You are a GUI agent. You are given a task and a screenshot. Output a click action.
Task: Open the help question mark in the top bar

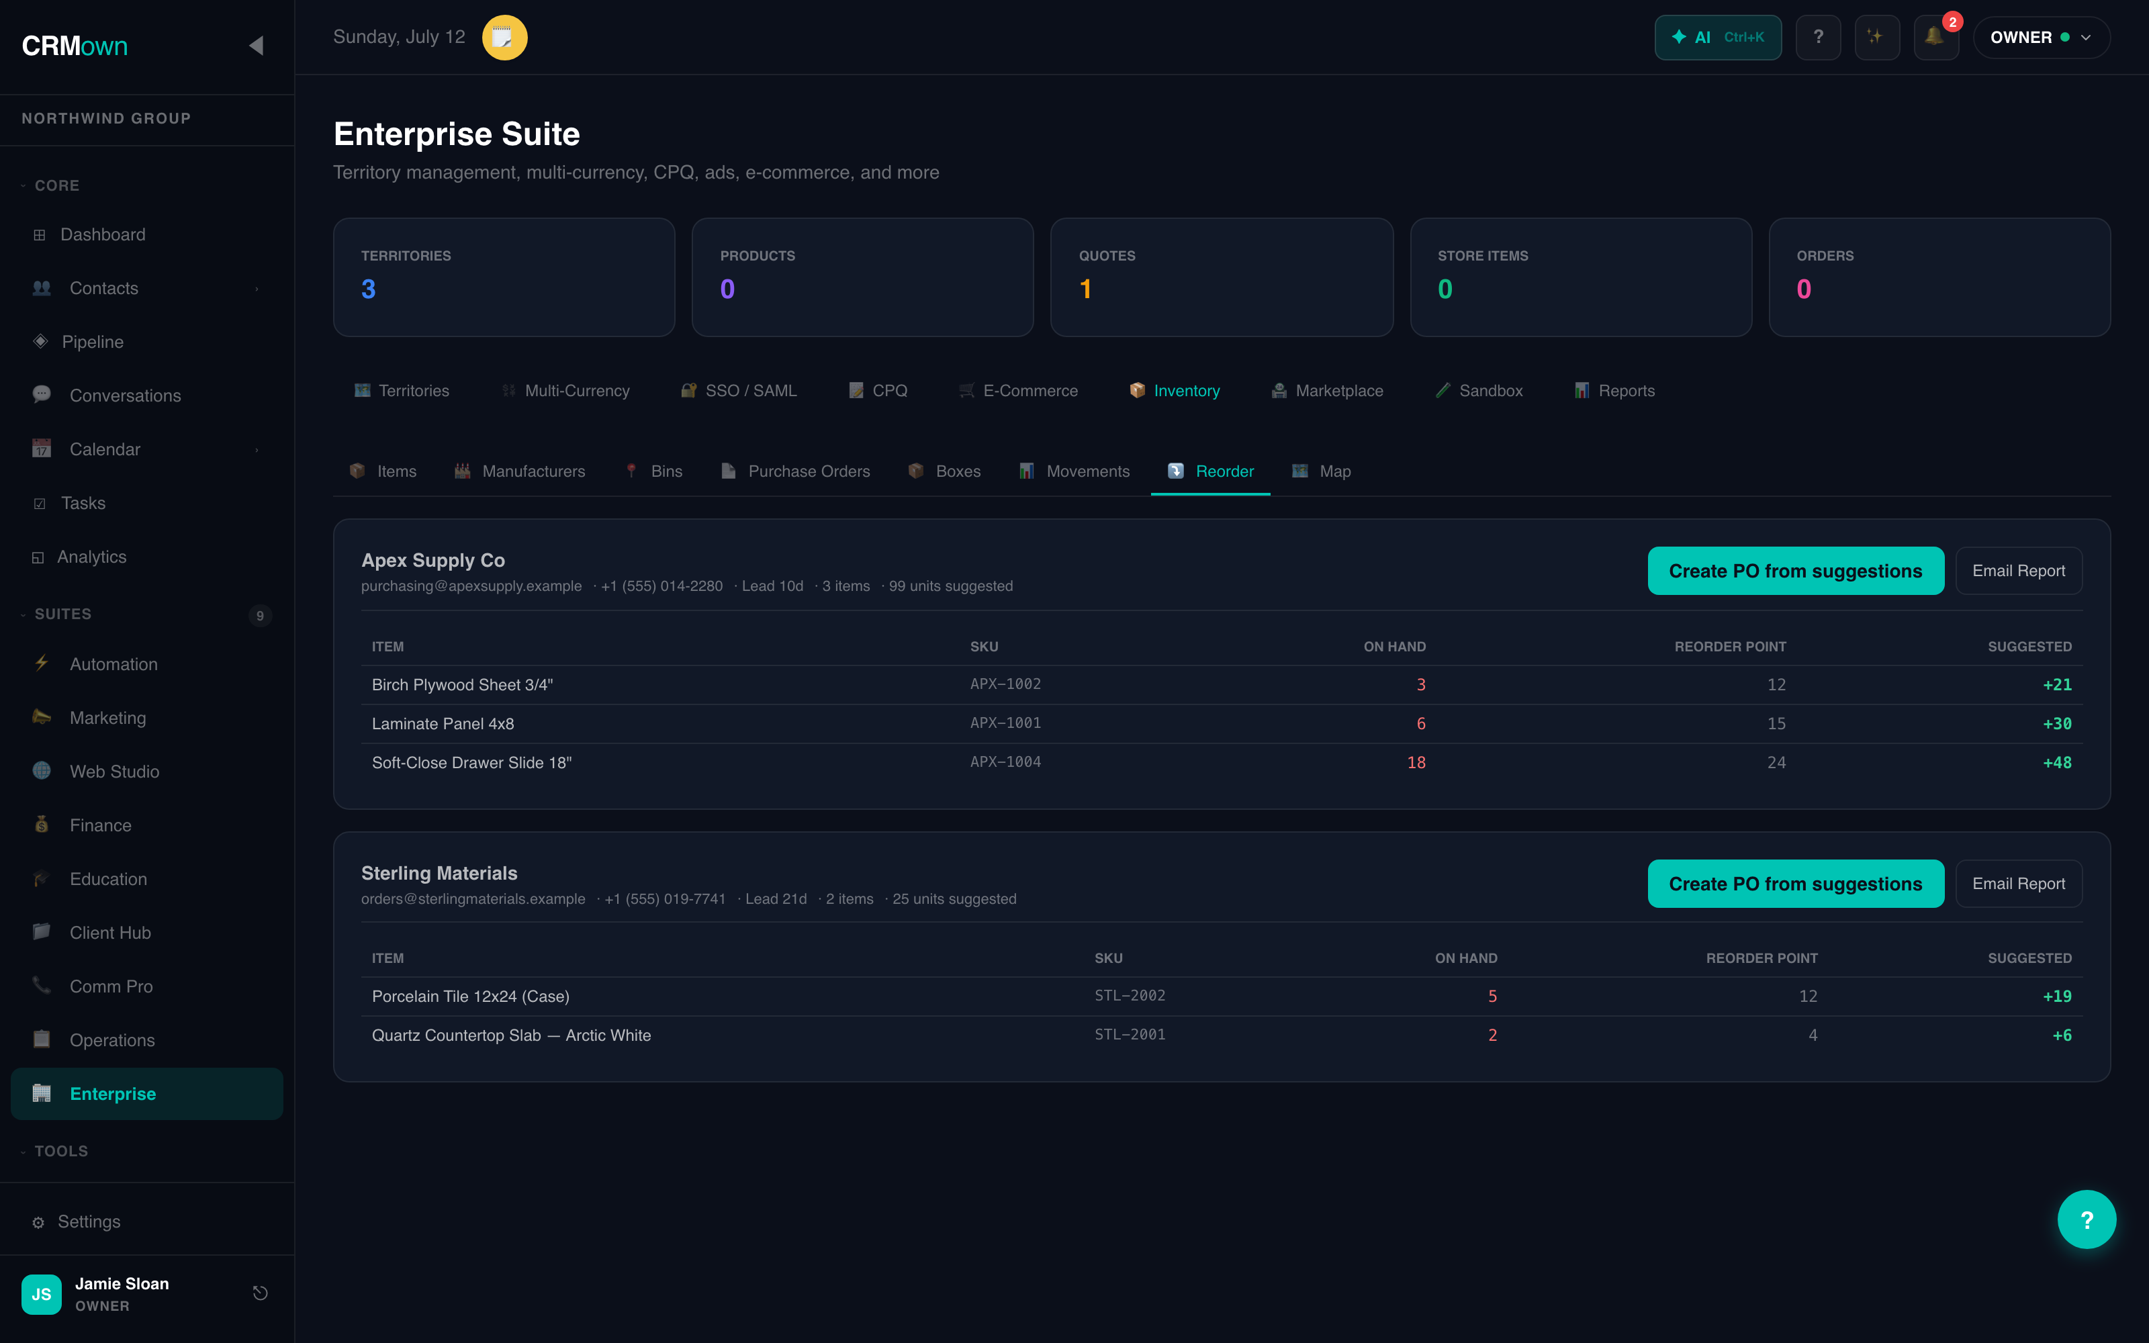click(1818, 38)
